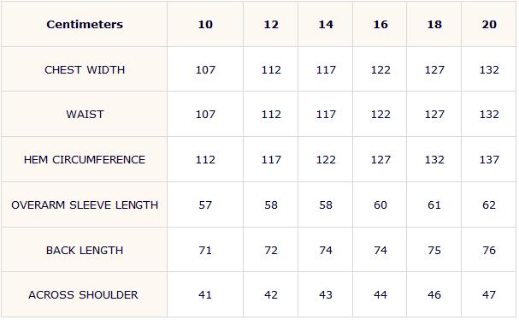Click the BACK LENGTH row label
The height and width of the screenshot is (320, 519).
(x=85, y=251)
